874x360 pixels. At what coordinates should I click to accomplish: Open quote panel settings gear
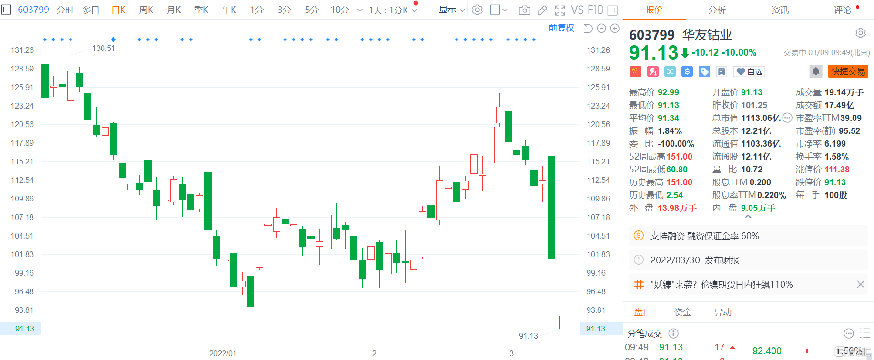click(x=860, y=33)
